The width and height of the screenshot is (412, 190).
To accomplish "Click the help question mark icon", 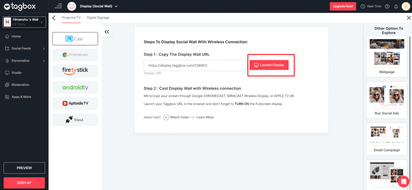I will click(387, 6).
